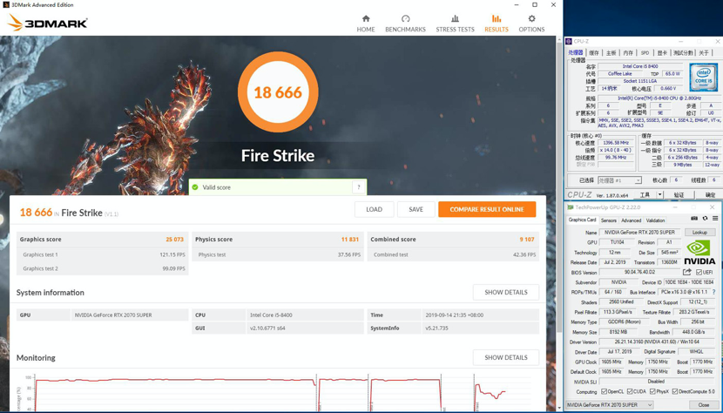Click the 3DMark logo

pos(48,23)
